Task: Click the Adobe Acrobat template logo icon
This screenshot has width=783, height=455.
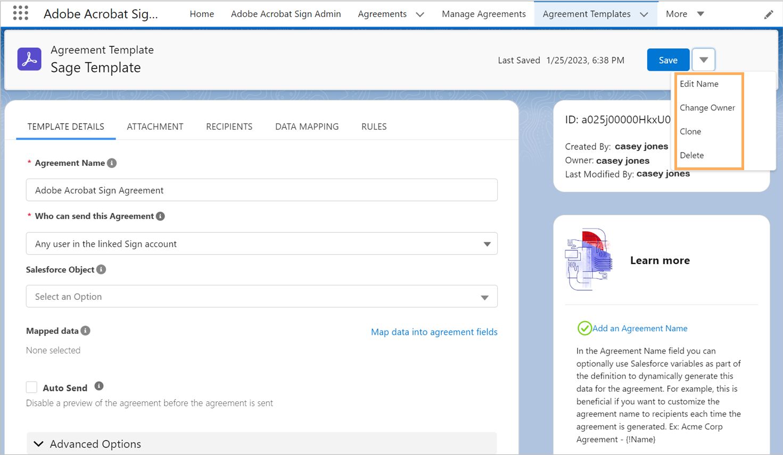Action: point(29,59)
